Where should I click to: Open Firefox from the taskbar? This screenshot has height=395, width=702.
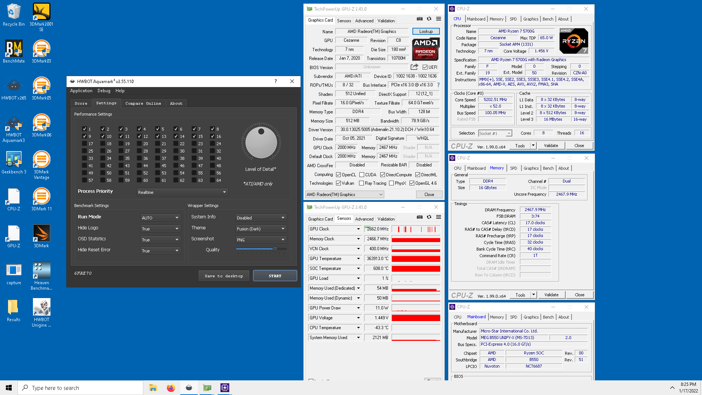pyautogui.click(x=171, y=388)
